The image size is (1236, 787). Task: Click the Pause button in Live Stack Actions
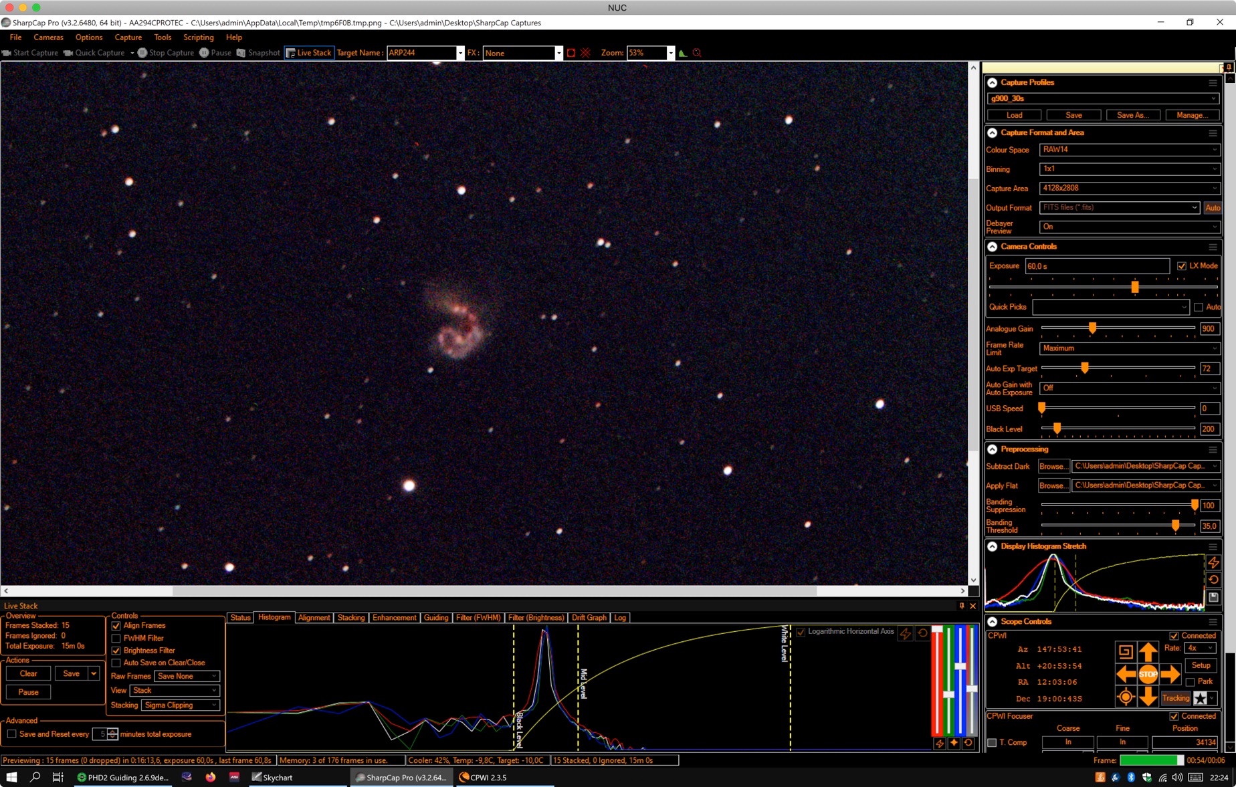[x=28, y=693]
